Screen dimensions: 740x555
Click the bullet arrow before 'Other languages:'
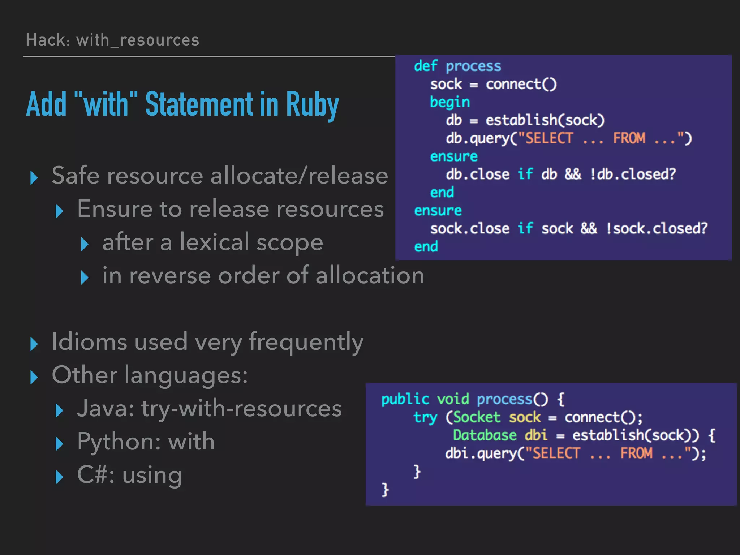(34, 377)
